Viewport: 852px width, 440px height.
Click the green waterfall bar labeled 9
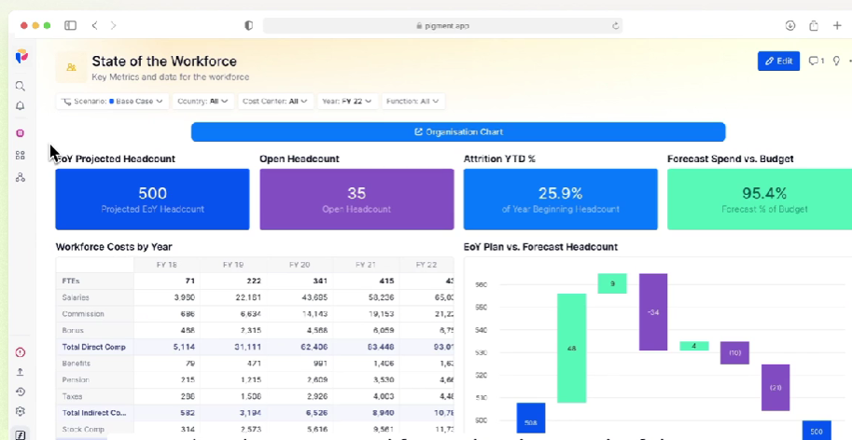point(612,283)
